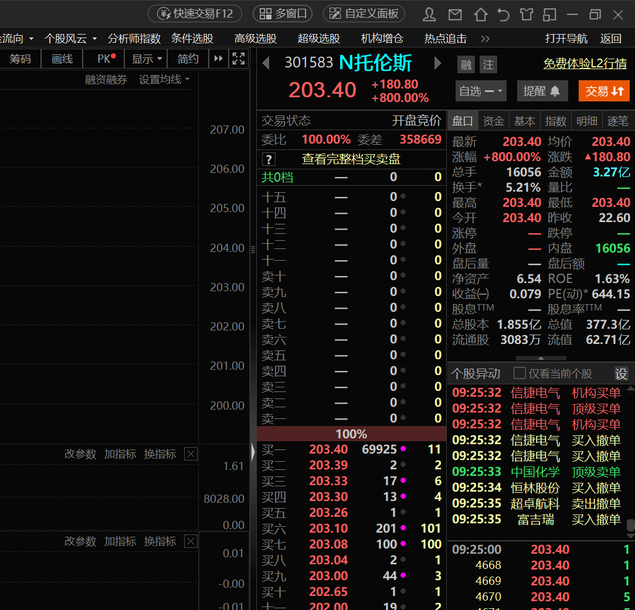Click the question mark help icon
Screen dimensions: 635x610
pos(269,159)
